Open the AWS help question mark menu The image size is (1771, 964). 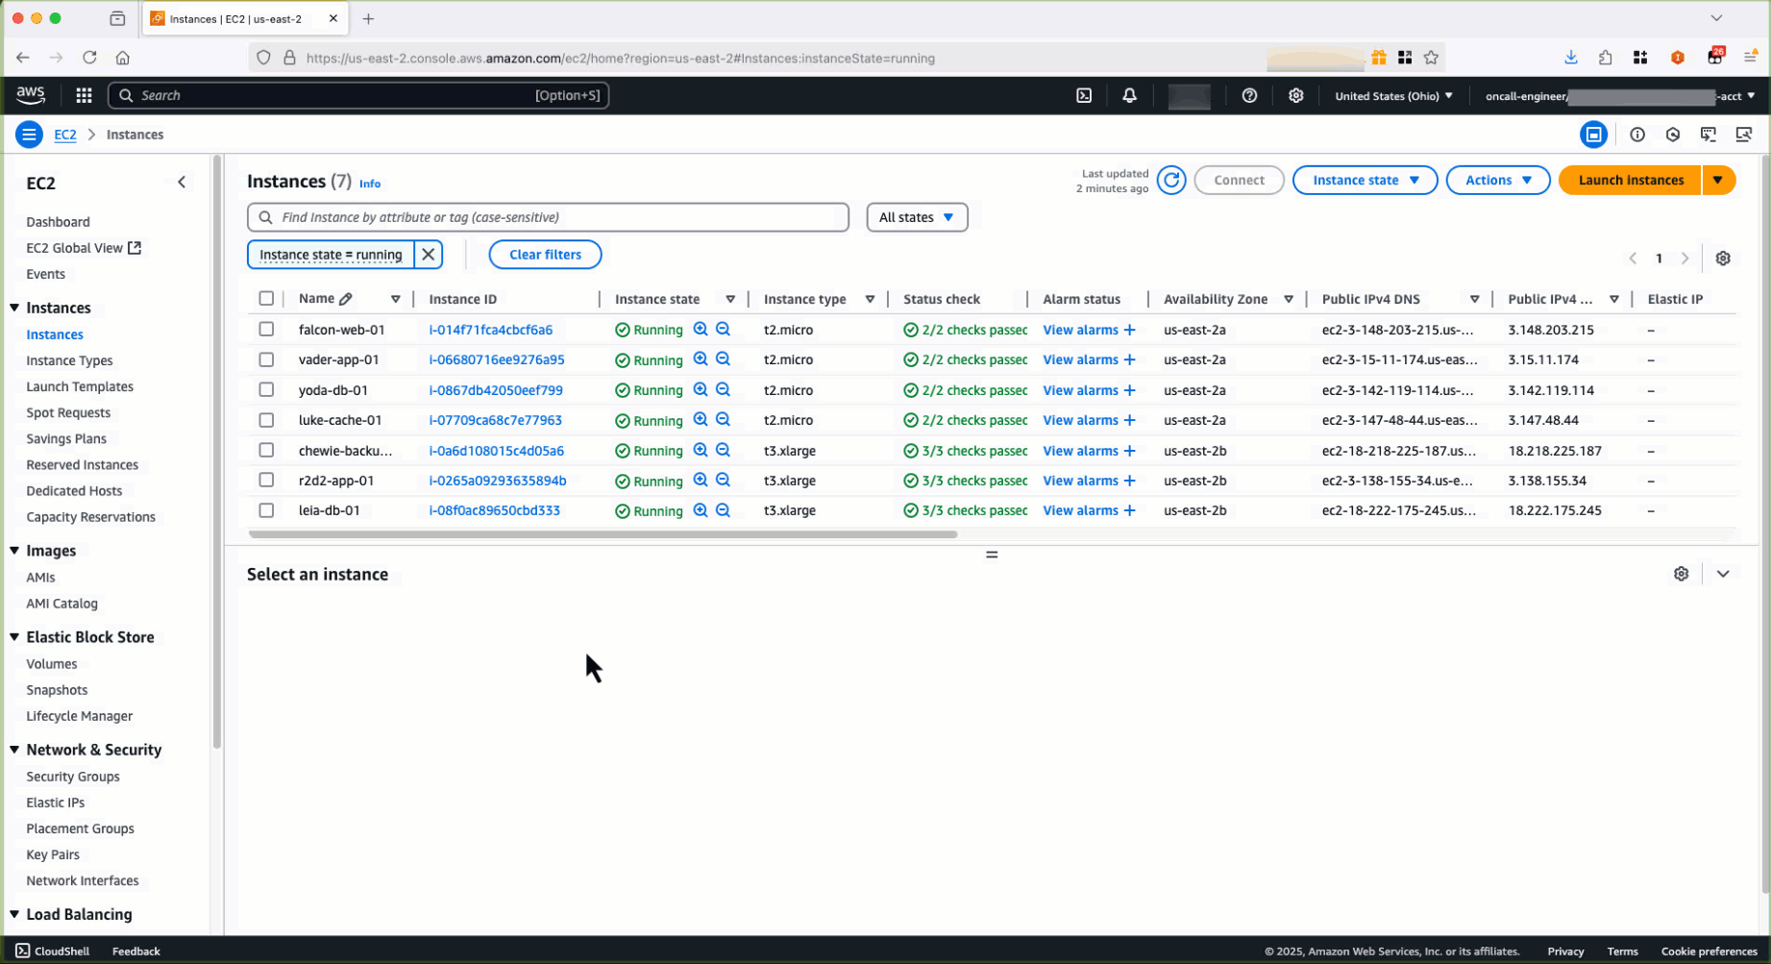pyautogui.click(x=1249, y=95)
